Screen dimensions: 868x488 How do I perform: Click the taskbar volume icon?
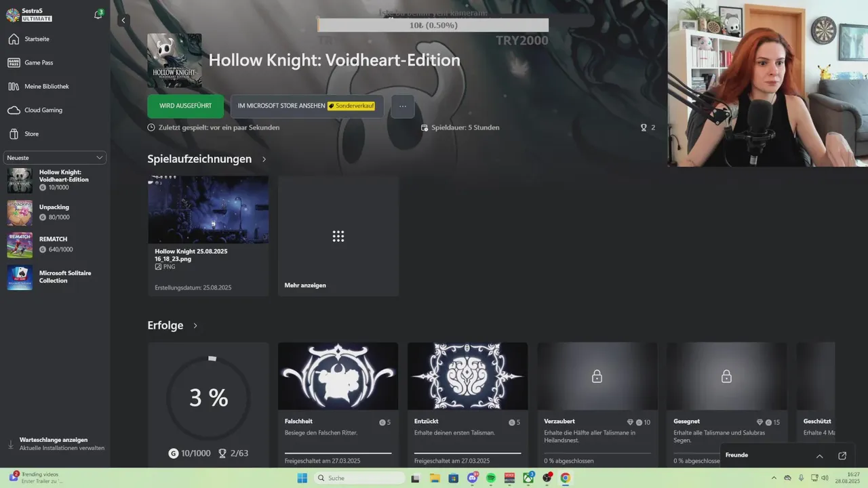click(825, 478)
